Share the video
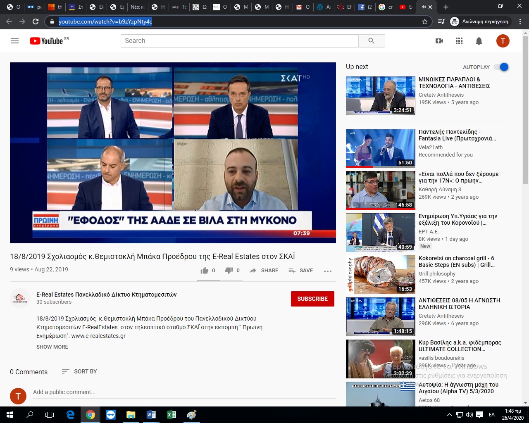The width and height of the screenshot is (529, 423). (x=264, y=271)
